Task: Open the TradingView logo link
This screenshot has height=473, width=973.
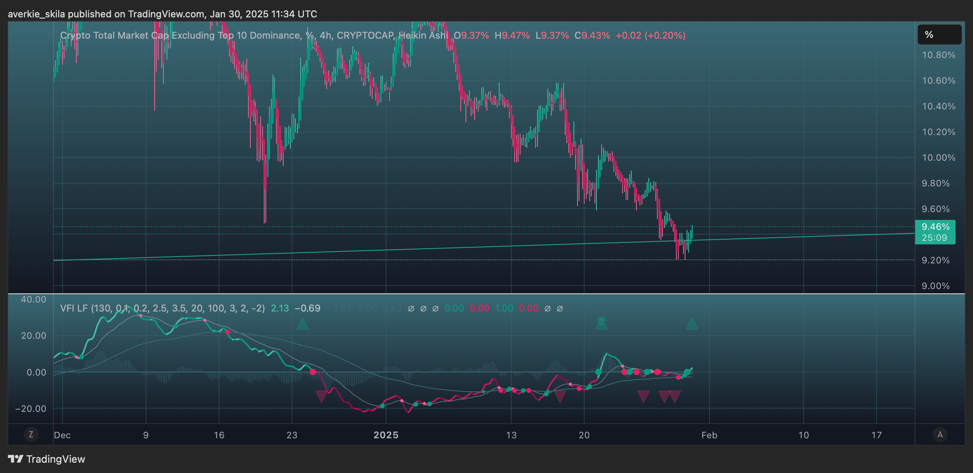Action: coord(47,459)
